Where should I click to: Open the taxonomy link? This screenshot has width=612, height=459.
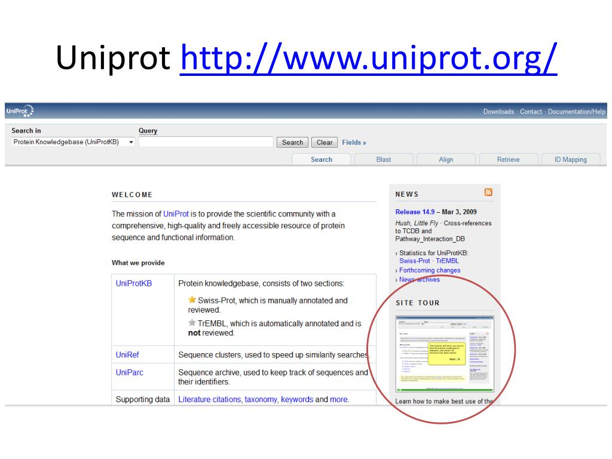(261, 399)
